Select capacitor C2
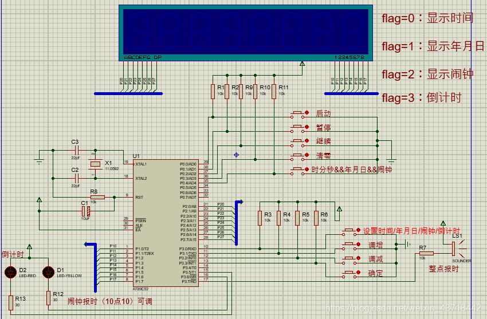487x319 pixels. coord(76,179)
